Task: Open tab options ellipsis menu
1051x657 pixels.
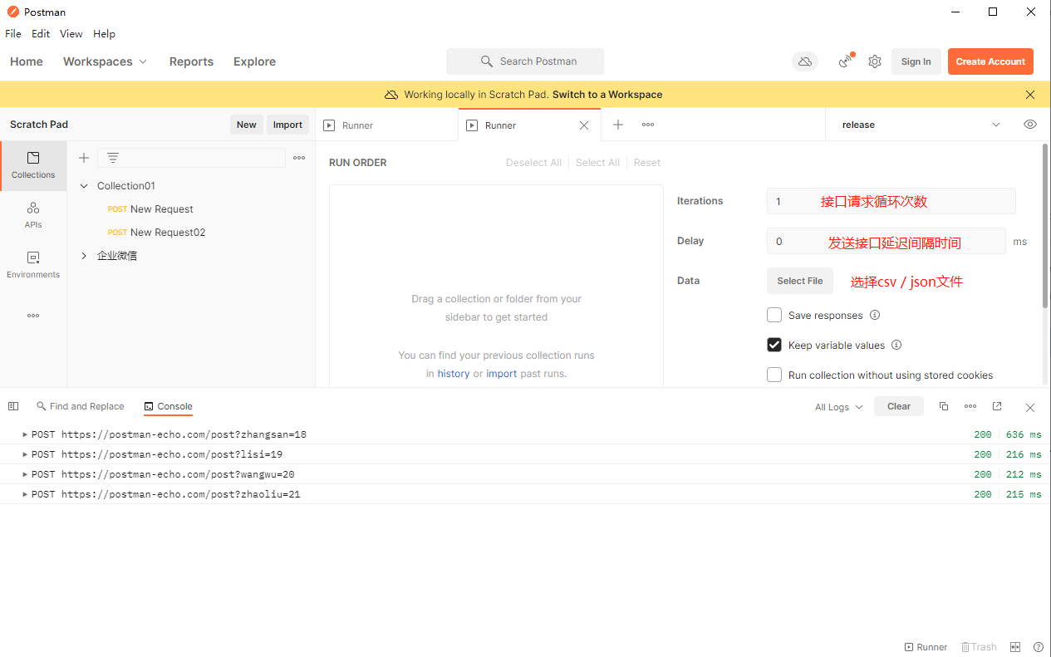Action: pyautogui.click(x=648, y=125)
